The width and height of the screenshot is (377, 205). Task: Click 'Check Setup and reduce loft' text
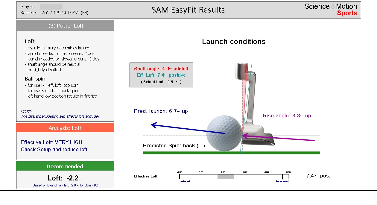click(55, 149)
